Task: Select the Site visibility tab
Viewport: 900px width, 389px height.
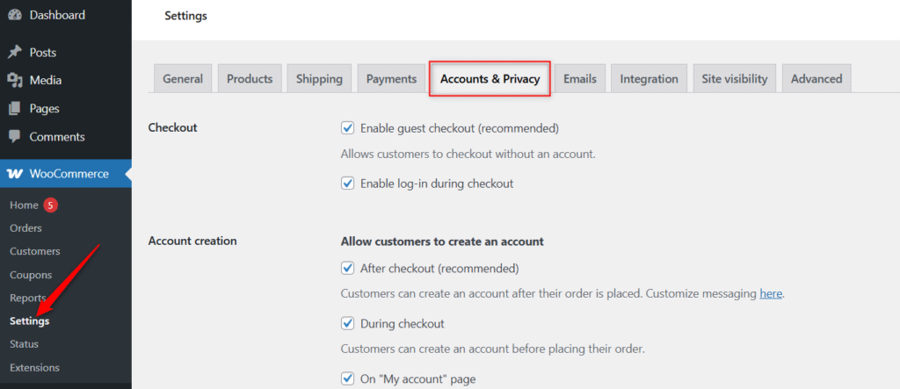Action: (734, 78)
